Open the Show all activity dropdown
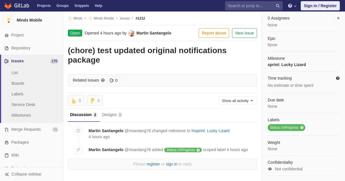The image size is (345, 181). [238, 101]
